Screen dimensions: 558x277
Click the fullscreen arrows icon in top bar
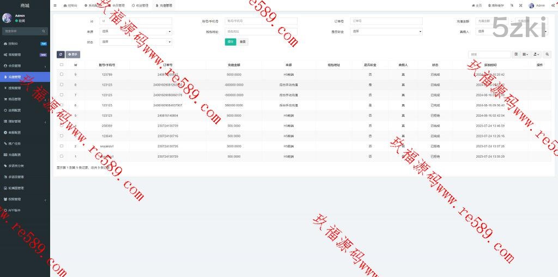[520, 5]
